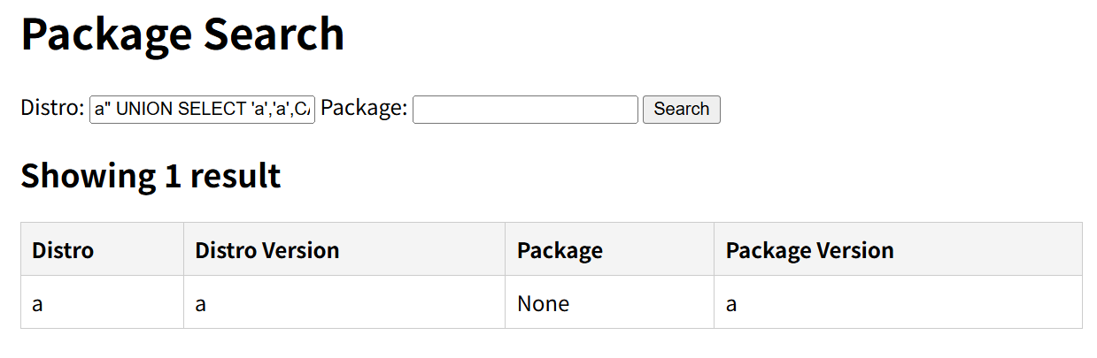Focus the Distro input field
1097x358 pixels.
[202, 110]
